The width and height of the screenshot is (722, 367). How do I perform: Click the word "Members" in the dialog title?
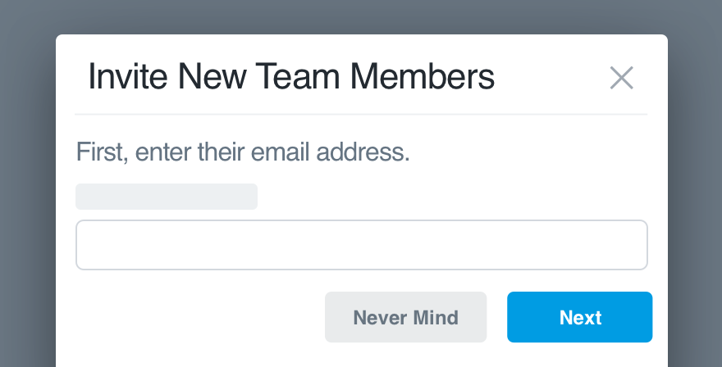[423, 76]
